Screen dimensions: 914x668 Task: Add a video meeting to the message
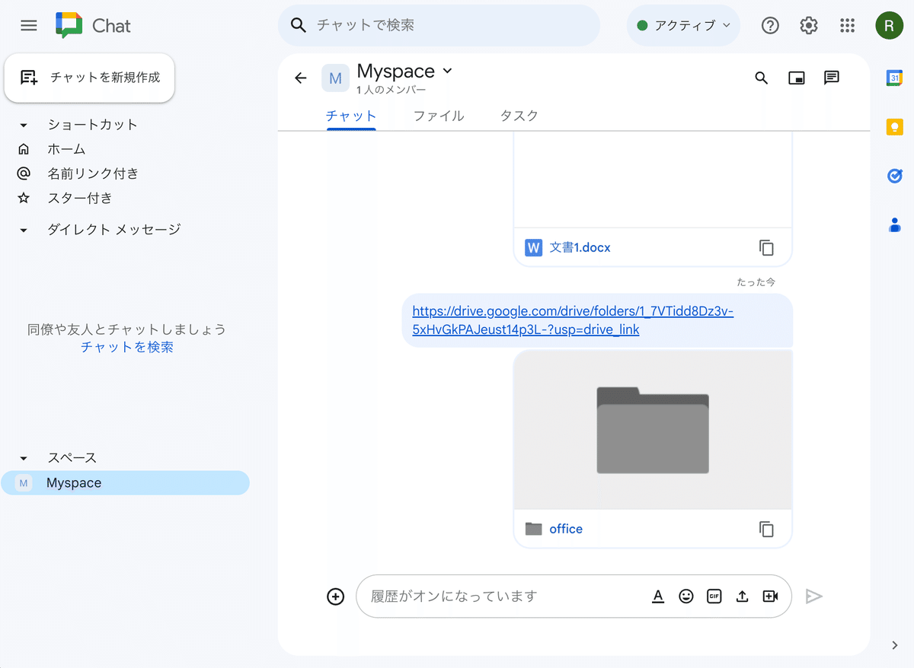click(770, 596)
